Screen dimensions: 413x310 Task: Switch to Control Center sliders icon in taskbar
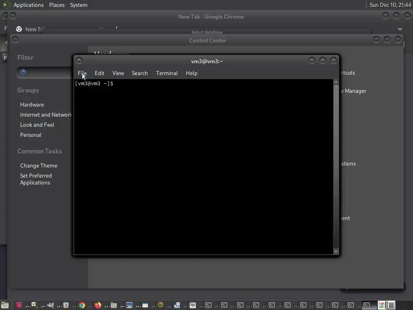[193, 305]
